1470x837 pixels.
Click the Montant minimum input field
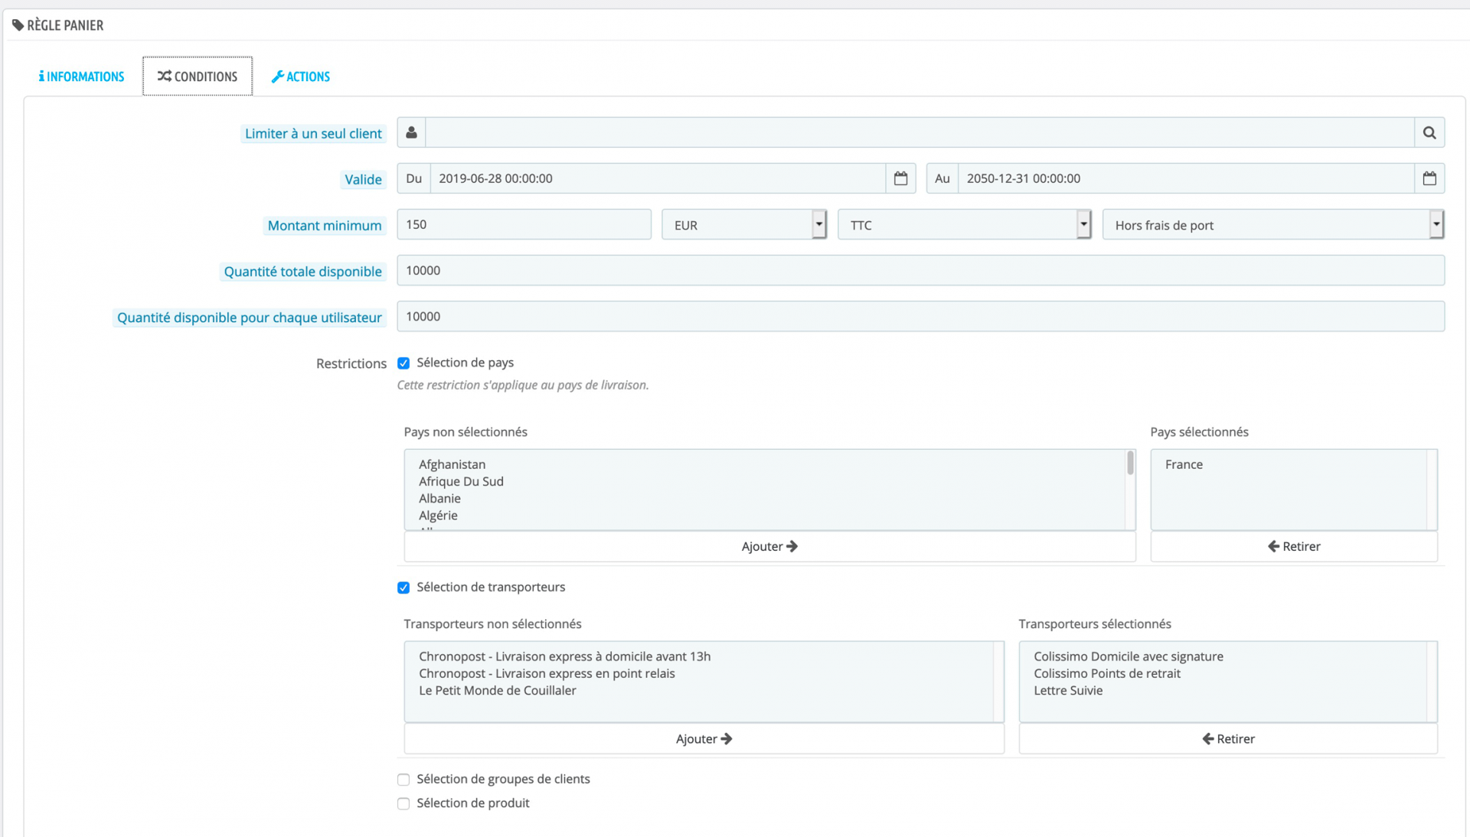524,225
